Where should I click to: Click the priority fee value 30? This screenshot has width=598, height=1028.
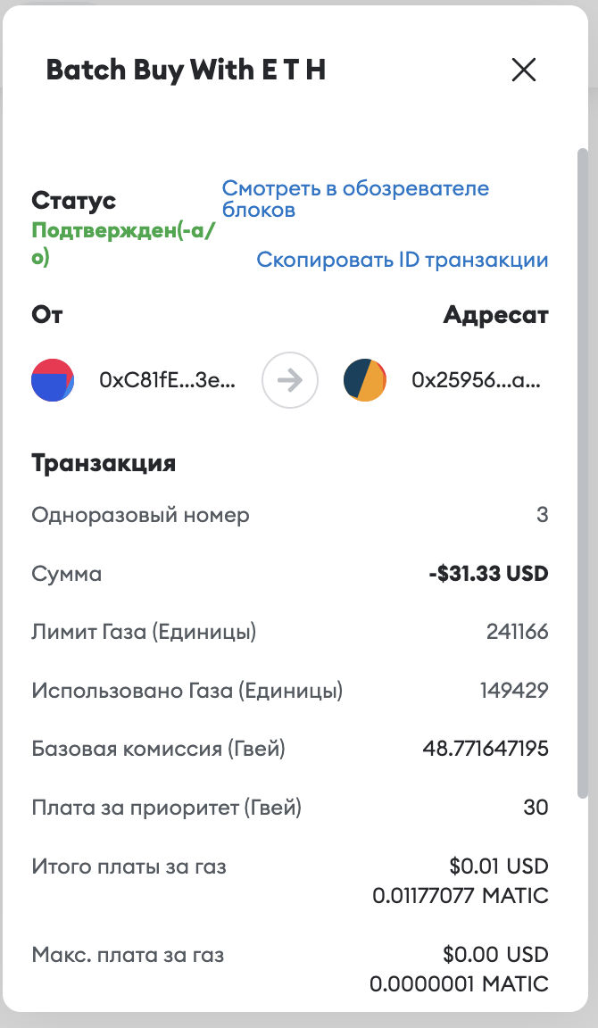[x=536, y=808]
